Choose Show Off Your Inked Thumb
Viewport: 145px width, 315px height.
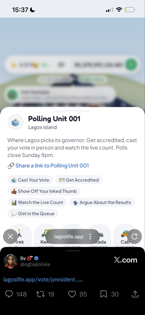44,191
